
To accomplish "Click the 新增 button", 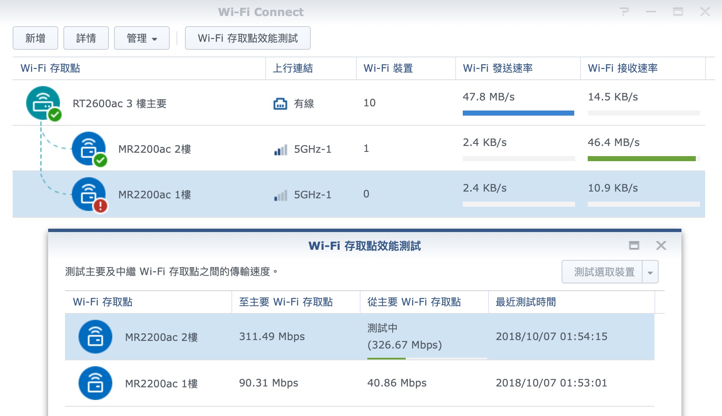I will 35,38.
